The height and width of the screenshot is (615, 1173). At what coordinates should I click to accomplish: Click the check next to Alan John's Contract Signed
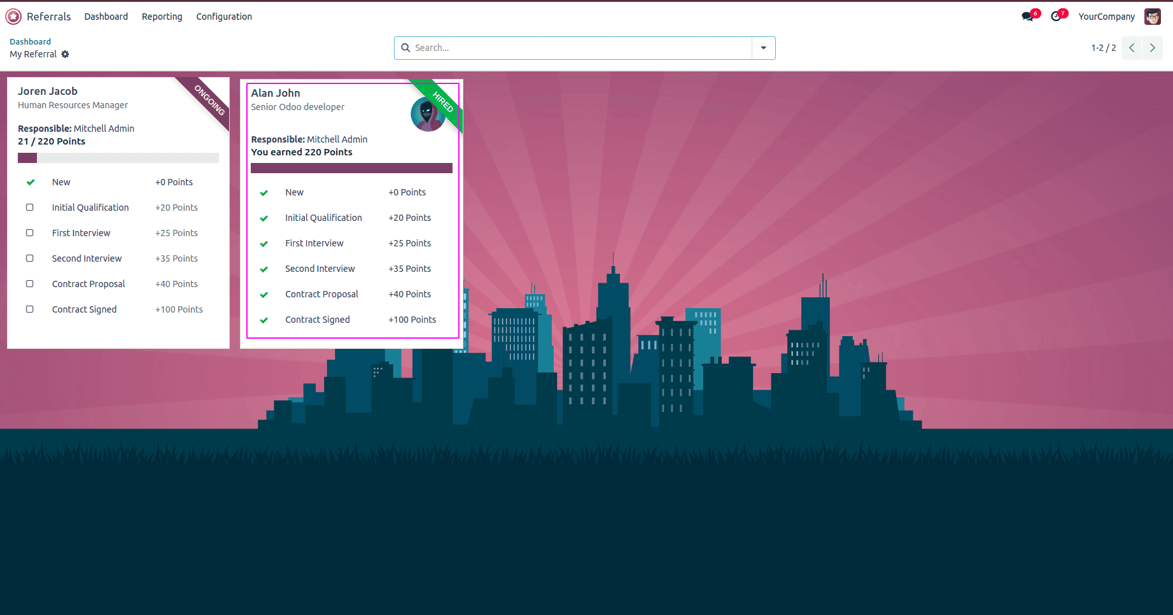tap(263, 320)
